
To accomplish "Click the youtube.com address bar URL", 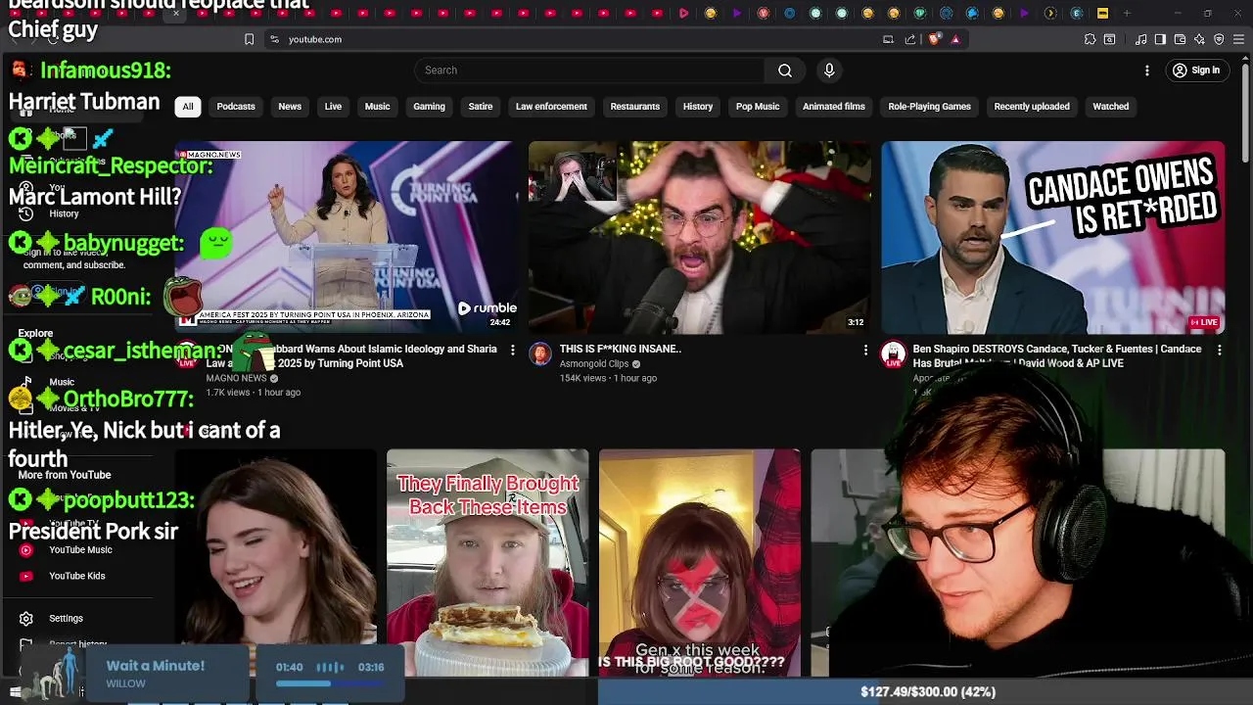I will [x=315, y=39].
